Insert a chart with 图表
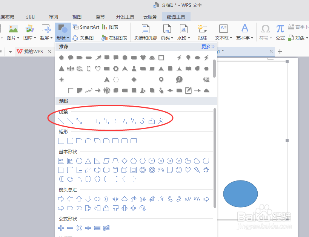Image resolution: width=309 pixels, height=237 pixels. pos(110,27)
